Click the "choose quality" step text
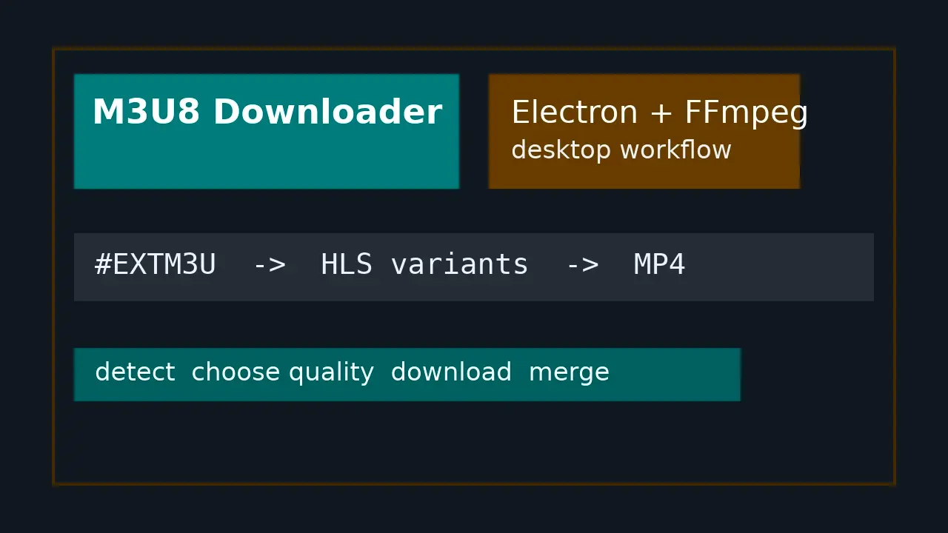Viewport: 948px width, 533px height. pyautogui.click(x=282, y=373)
